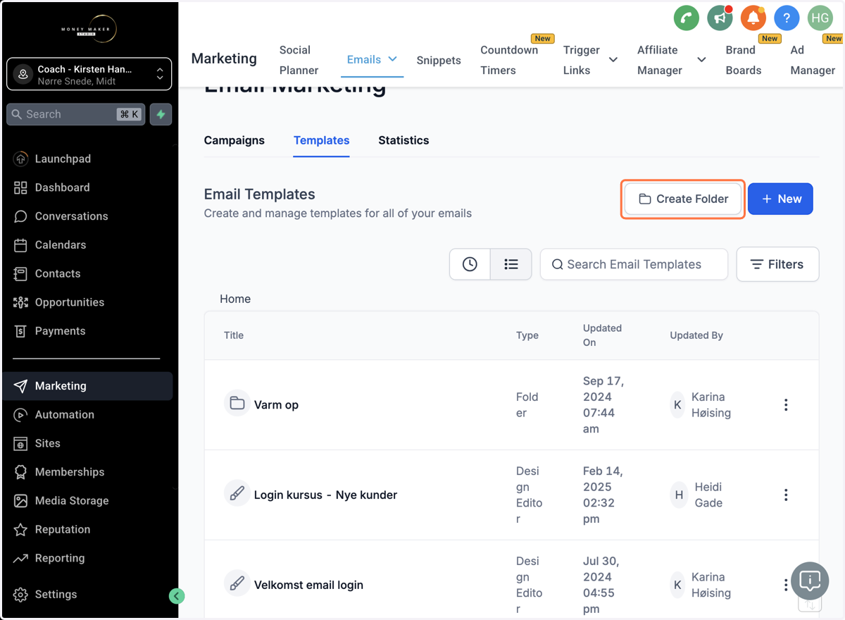Open the Snippets tab
This screenshot has height=620, width=845.
pos(439,61)
